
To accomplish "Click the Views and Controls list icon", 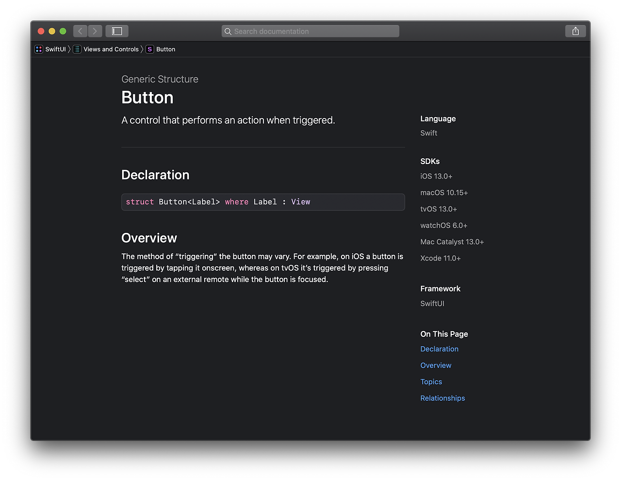I will click(77, 49).
